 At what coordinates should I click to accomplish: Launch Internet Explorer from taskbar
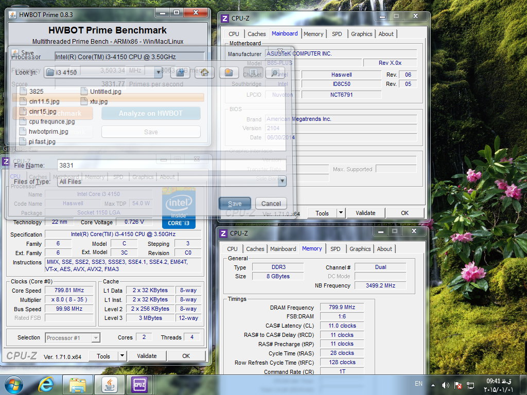tap(46, 385)
